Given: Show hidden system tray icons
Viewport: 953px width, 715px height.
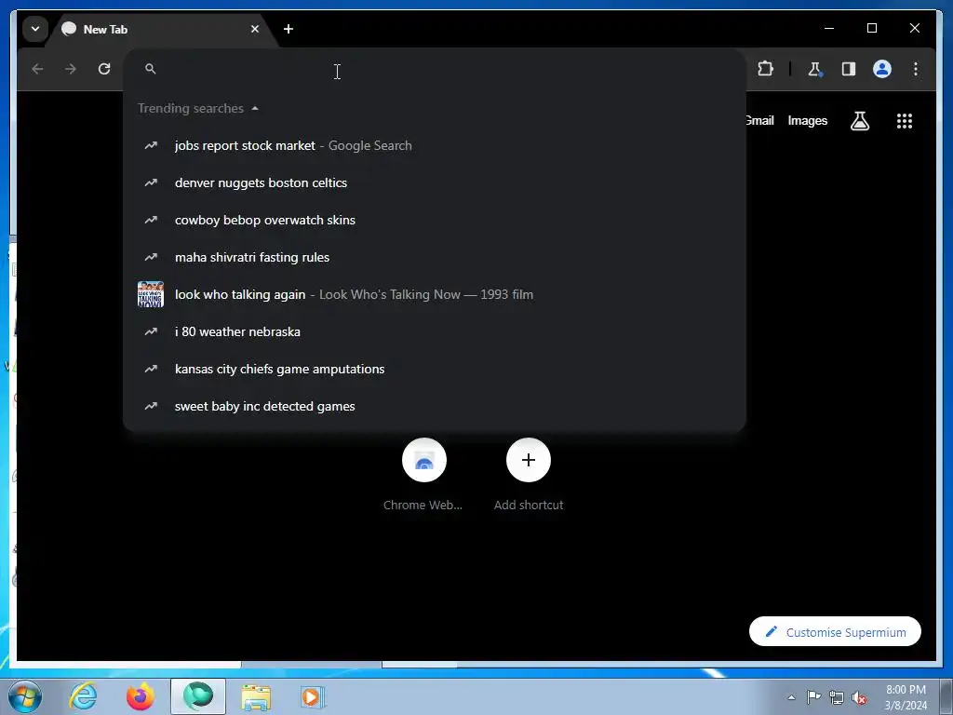Looking at the screenshot, I should [x=791, y=697].
